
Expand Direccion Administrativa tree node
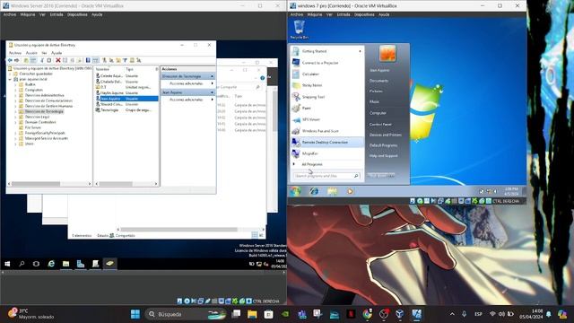tap(15, 95)
